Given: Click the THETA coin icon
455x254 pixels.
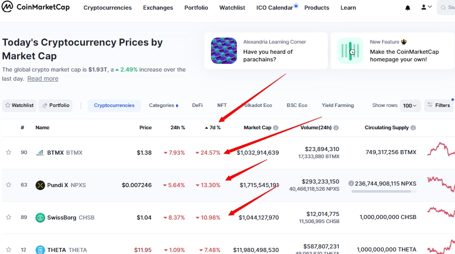Looking at the screenshot, I should tap(40, 249).
